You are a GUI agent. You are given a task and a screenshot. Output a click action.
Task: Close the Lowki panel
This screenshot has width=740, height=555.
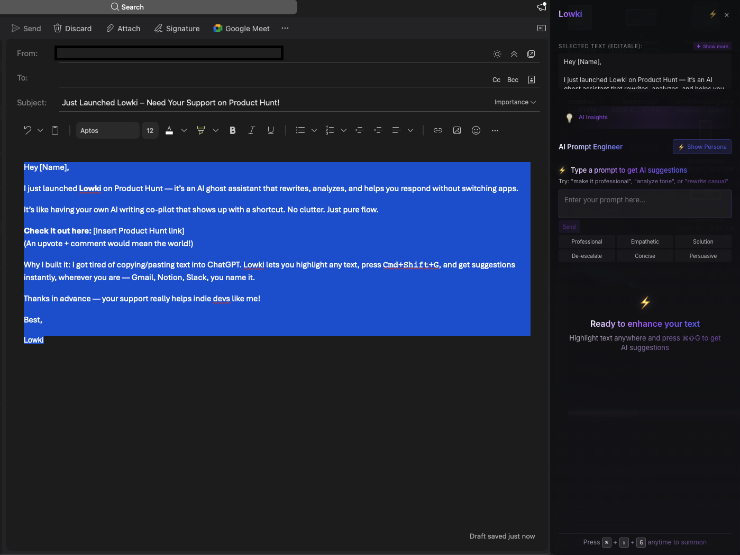click(727, 15)
